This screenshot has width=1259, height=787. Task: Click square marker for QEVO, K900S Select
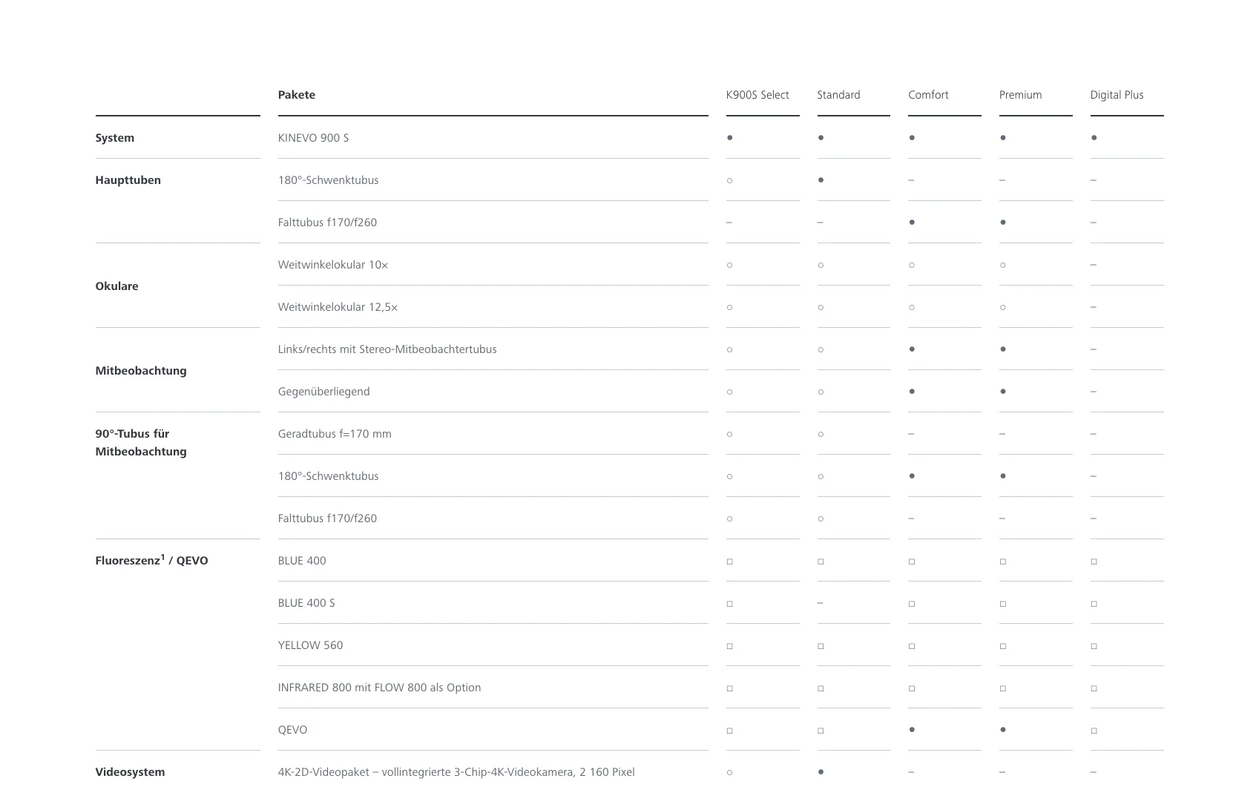730,731
